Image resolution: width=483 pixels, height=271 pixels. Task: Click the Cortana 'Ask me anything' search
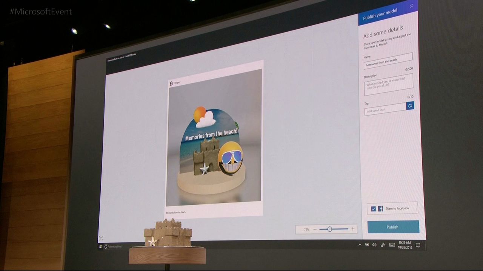(x=114, y=247)
